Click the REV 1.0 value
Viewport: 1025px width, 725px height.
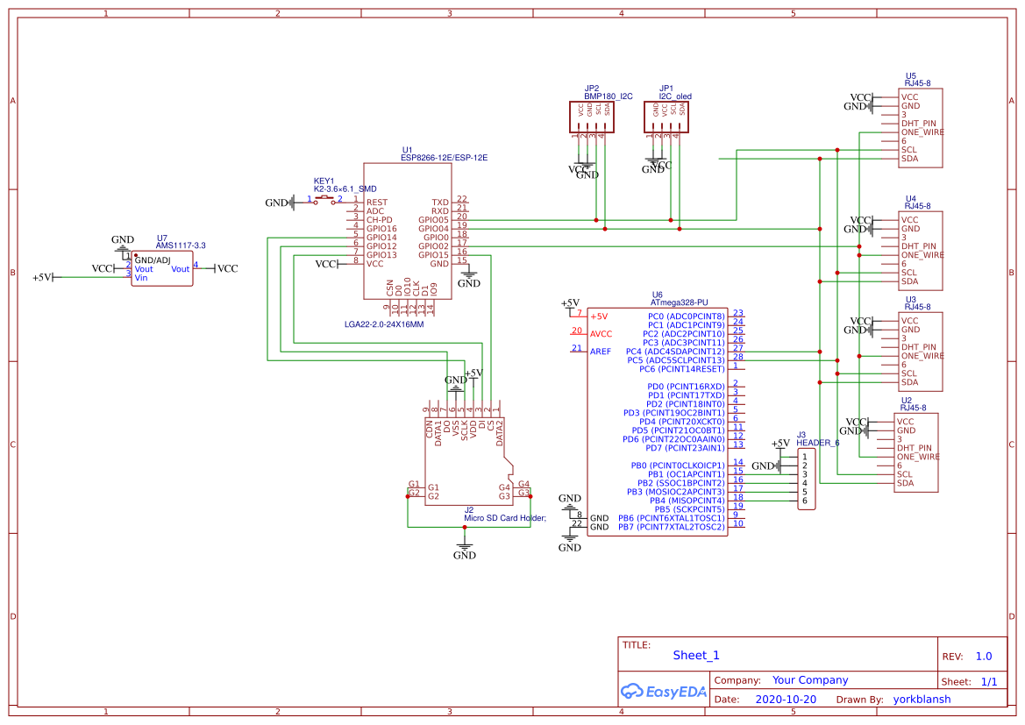pyautogui.click(x=982, y=656)
